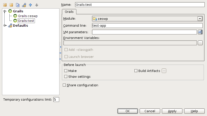207x116 pixels.
Task: Click the Command line label
Action: [75, 26]
